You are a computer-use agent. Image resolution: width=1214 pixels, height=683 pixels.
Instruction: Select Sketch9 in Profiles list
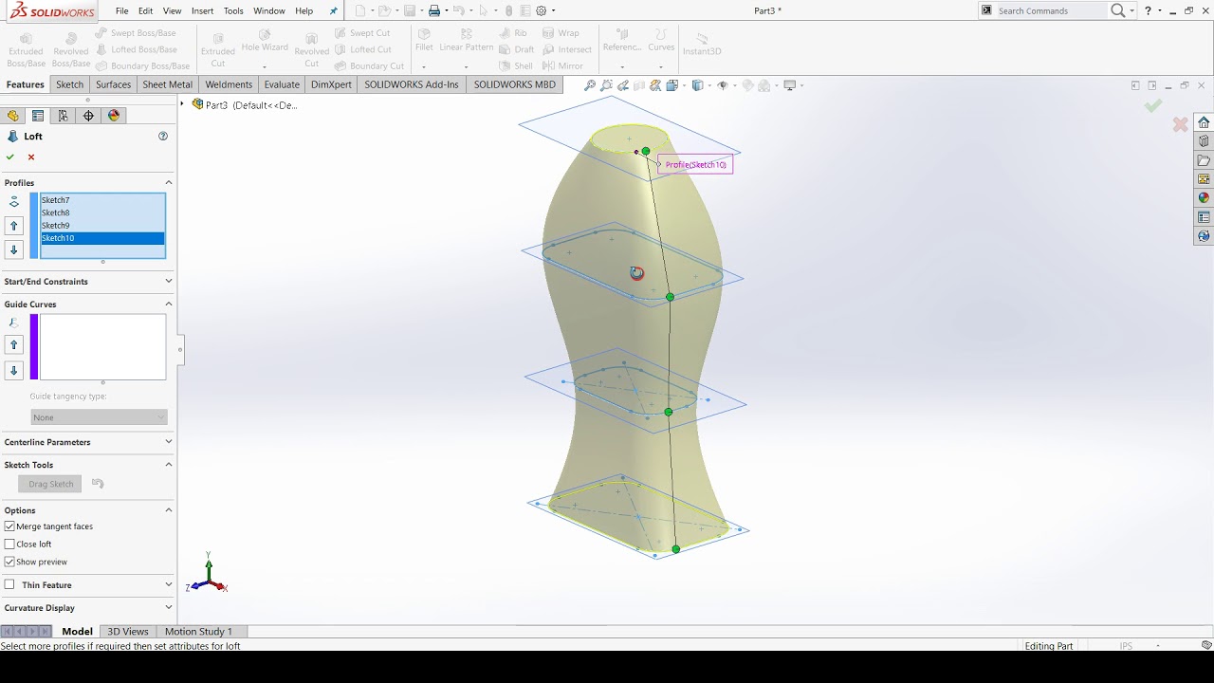[102, 226]
